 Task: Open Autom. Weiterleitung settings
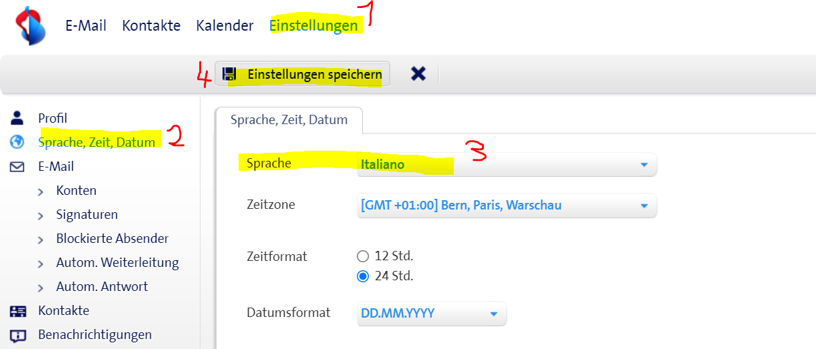click(117, 262)
